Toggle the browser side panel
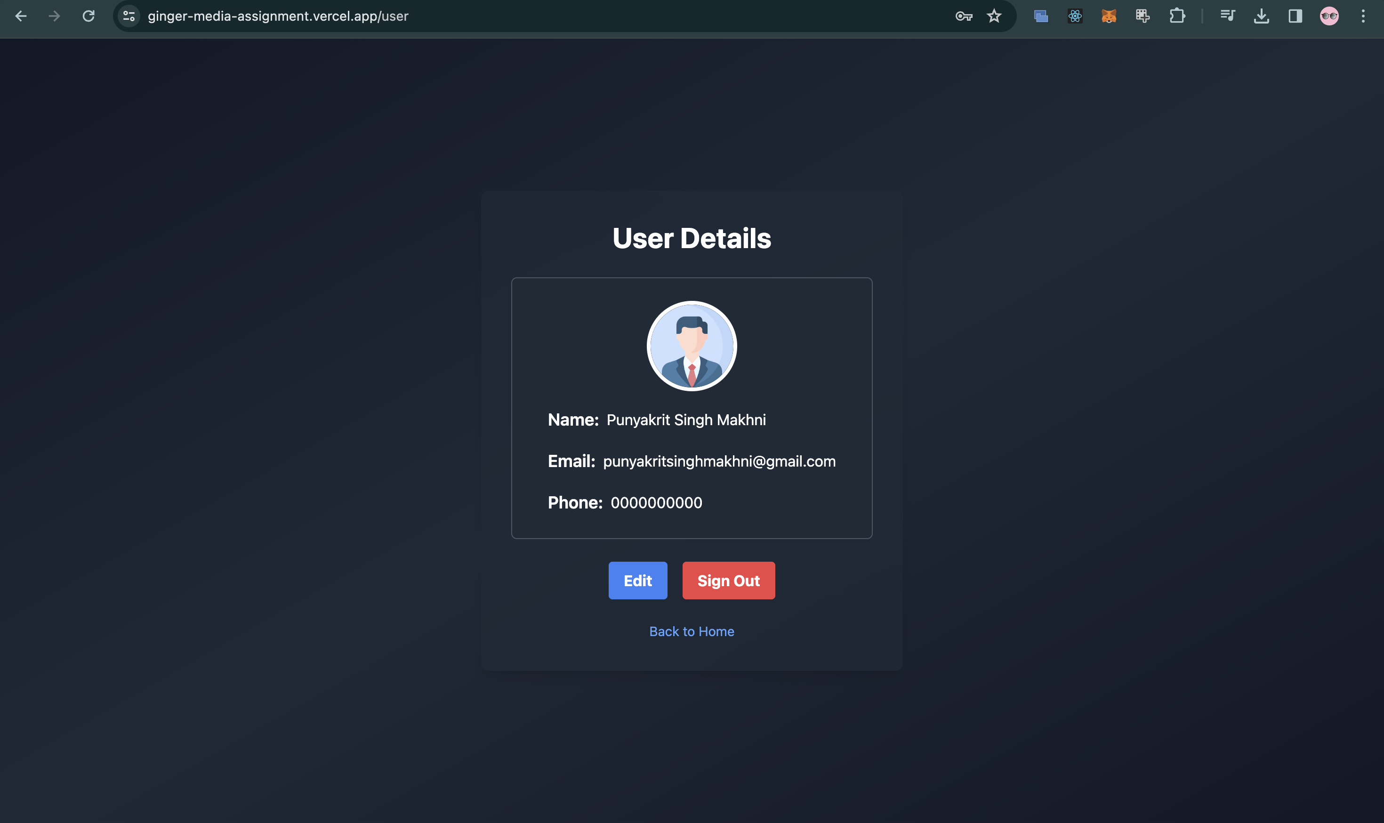 point(1295,16)
